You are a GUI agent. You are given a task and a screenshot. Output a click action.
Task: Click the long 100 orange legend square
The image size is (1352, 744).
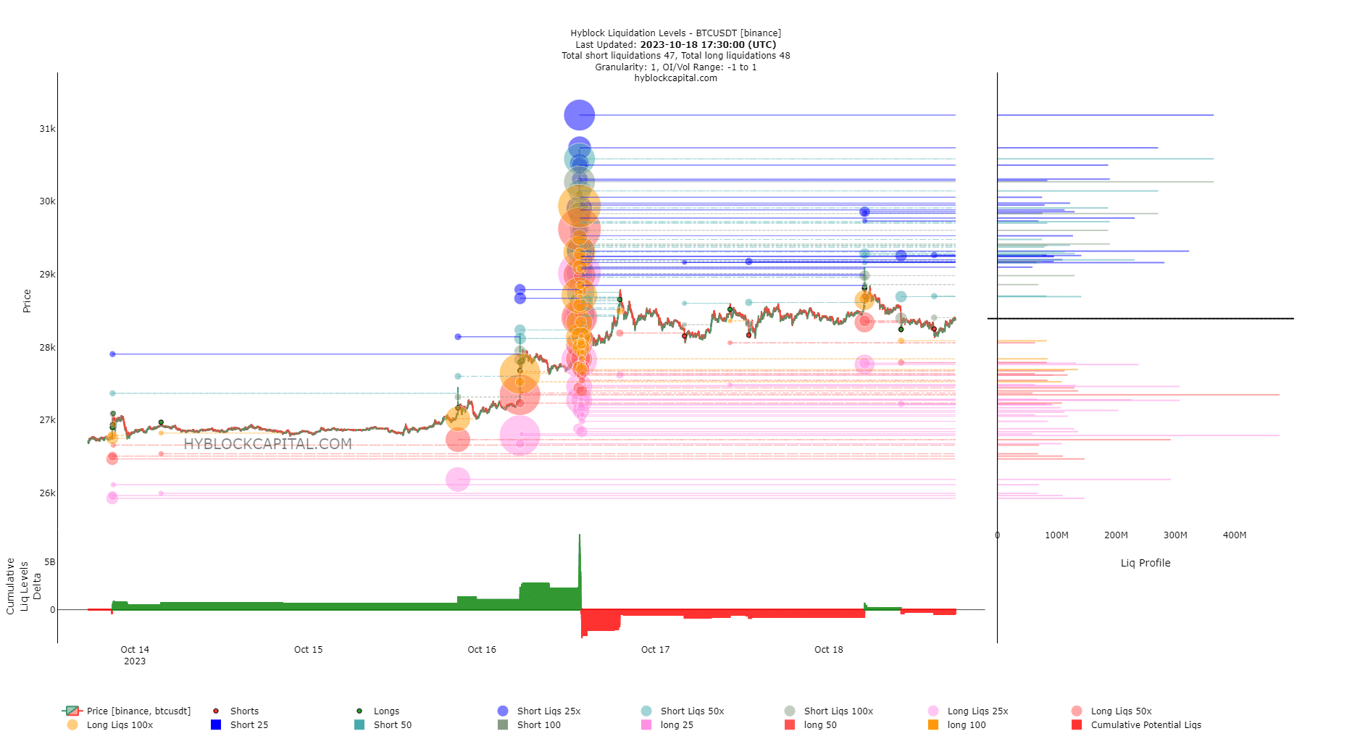click(933, 724)
